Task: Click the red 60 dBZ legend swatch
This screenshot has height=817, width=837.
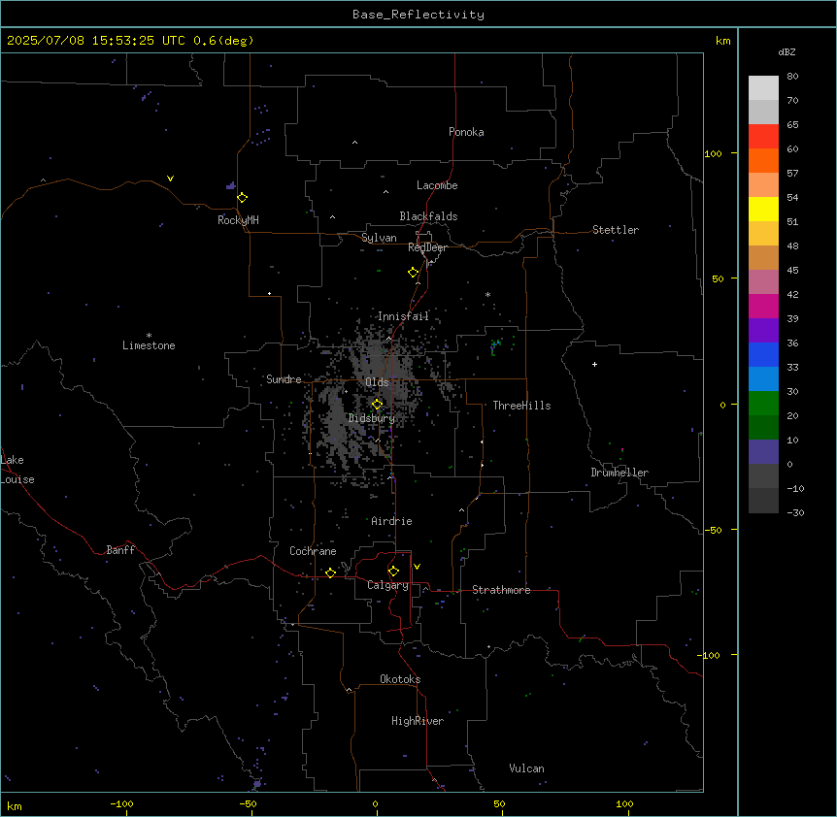Action: [x=763, y=137]
